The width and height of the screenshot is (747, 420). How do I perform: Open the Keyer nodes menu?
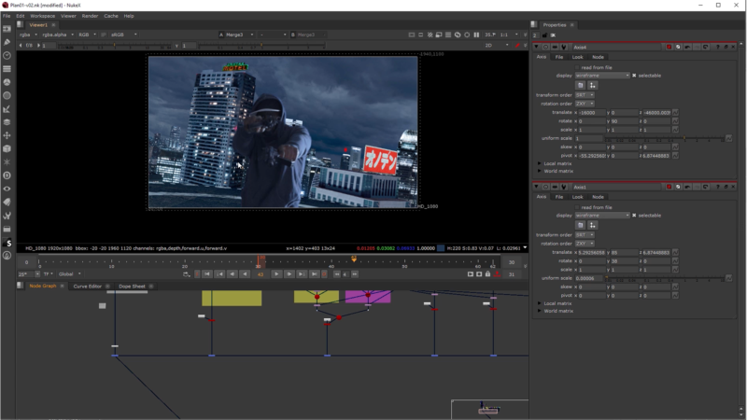(7, 109)
